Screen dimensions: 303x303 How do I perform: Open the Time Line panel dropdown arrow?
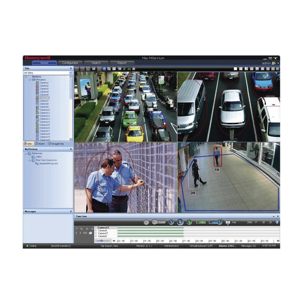(274, 216)
